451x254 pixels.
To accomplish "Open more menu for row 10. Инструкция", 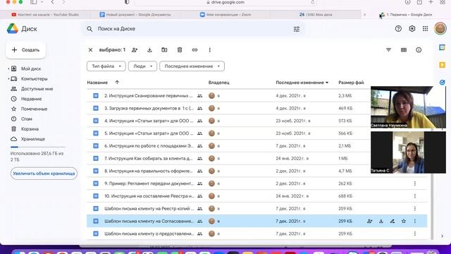I will pyautogui.click(x=415, y=196).
